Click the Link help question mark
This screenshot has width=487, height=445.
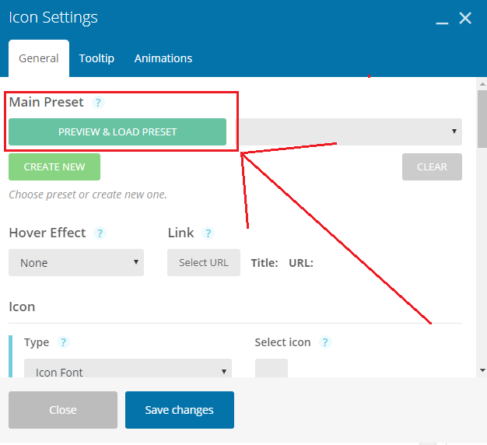(x=208, y=233)
